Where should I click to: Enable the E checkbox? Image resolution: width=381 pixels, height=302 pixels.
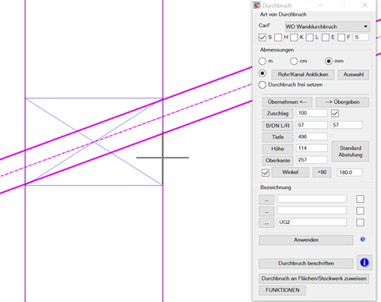tap(326, 37)
